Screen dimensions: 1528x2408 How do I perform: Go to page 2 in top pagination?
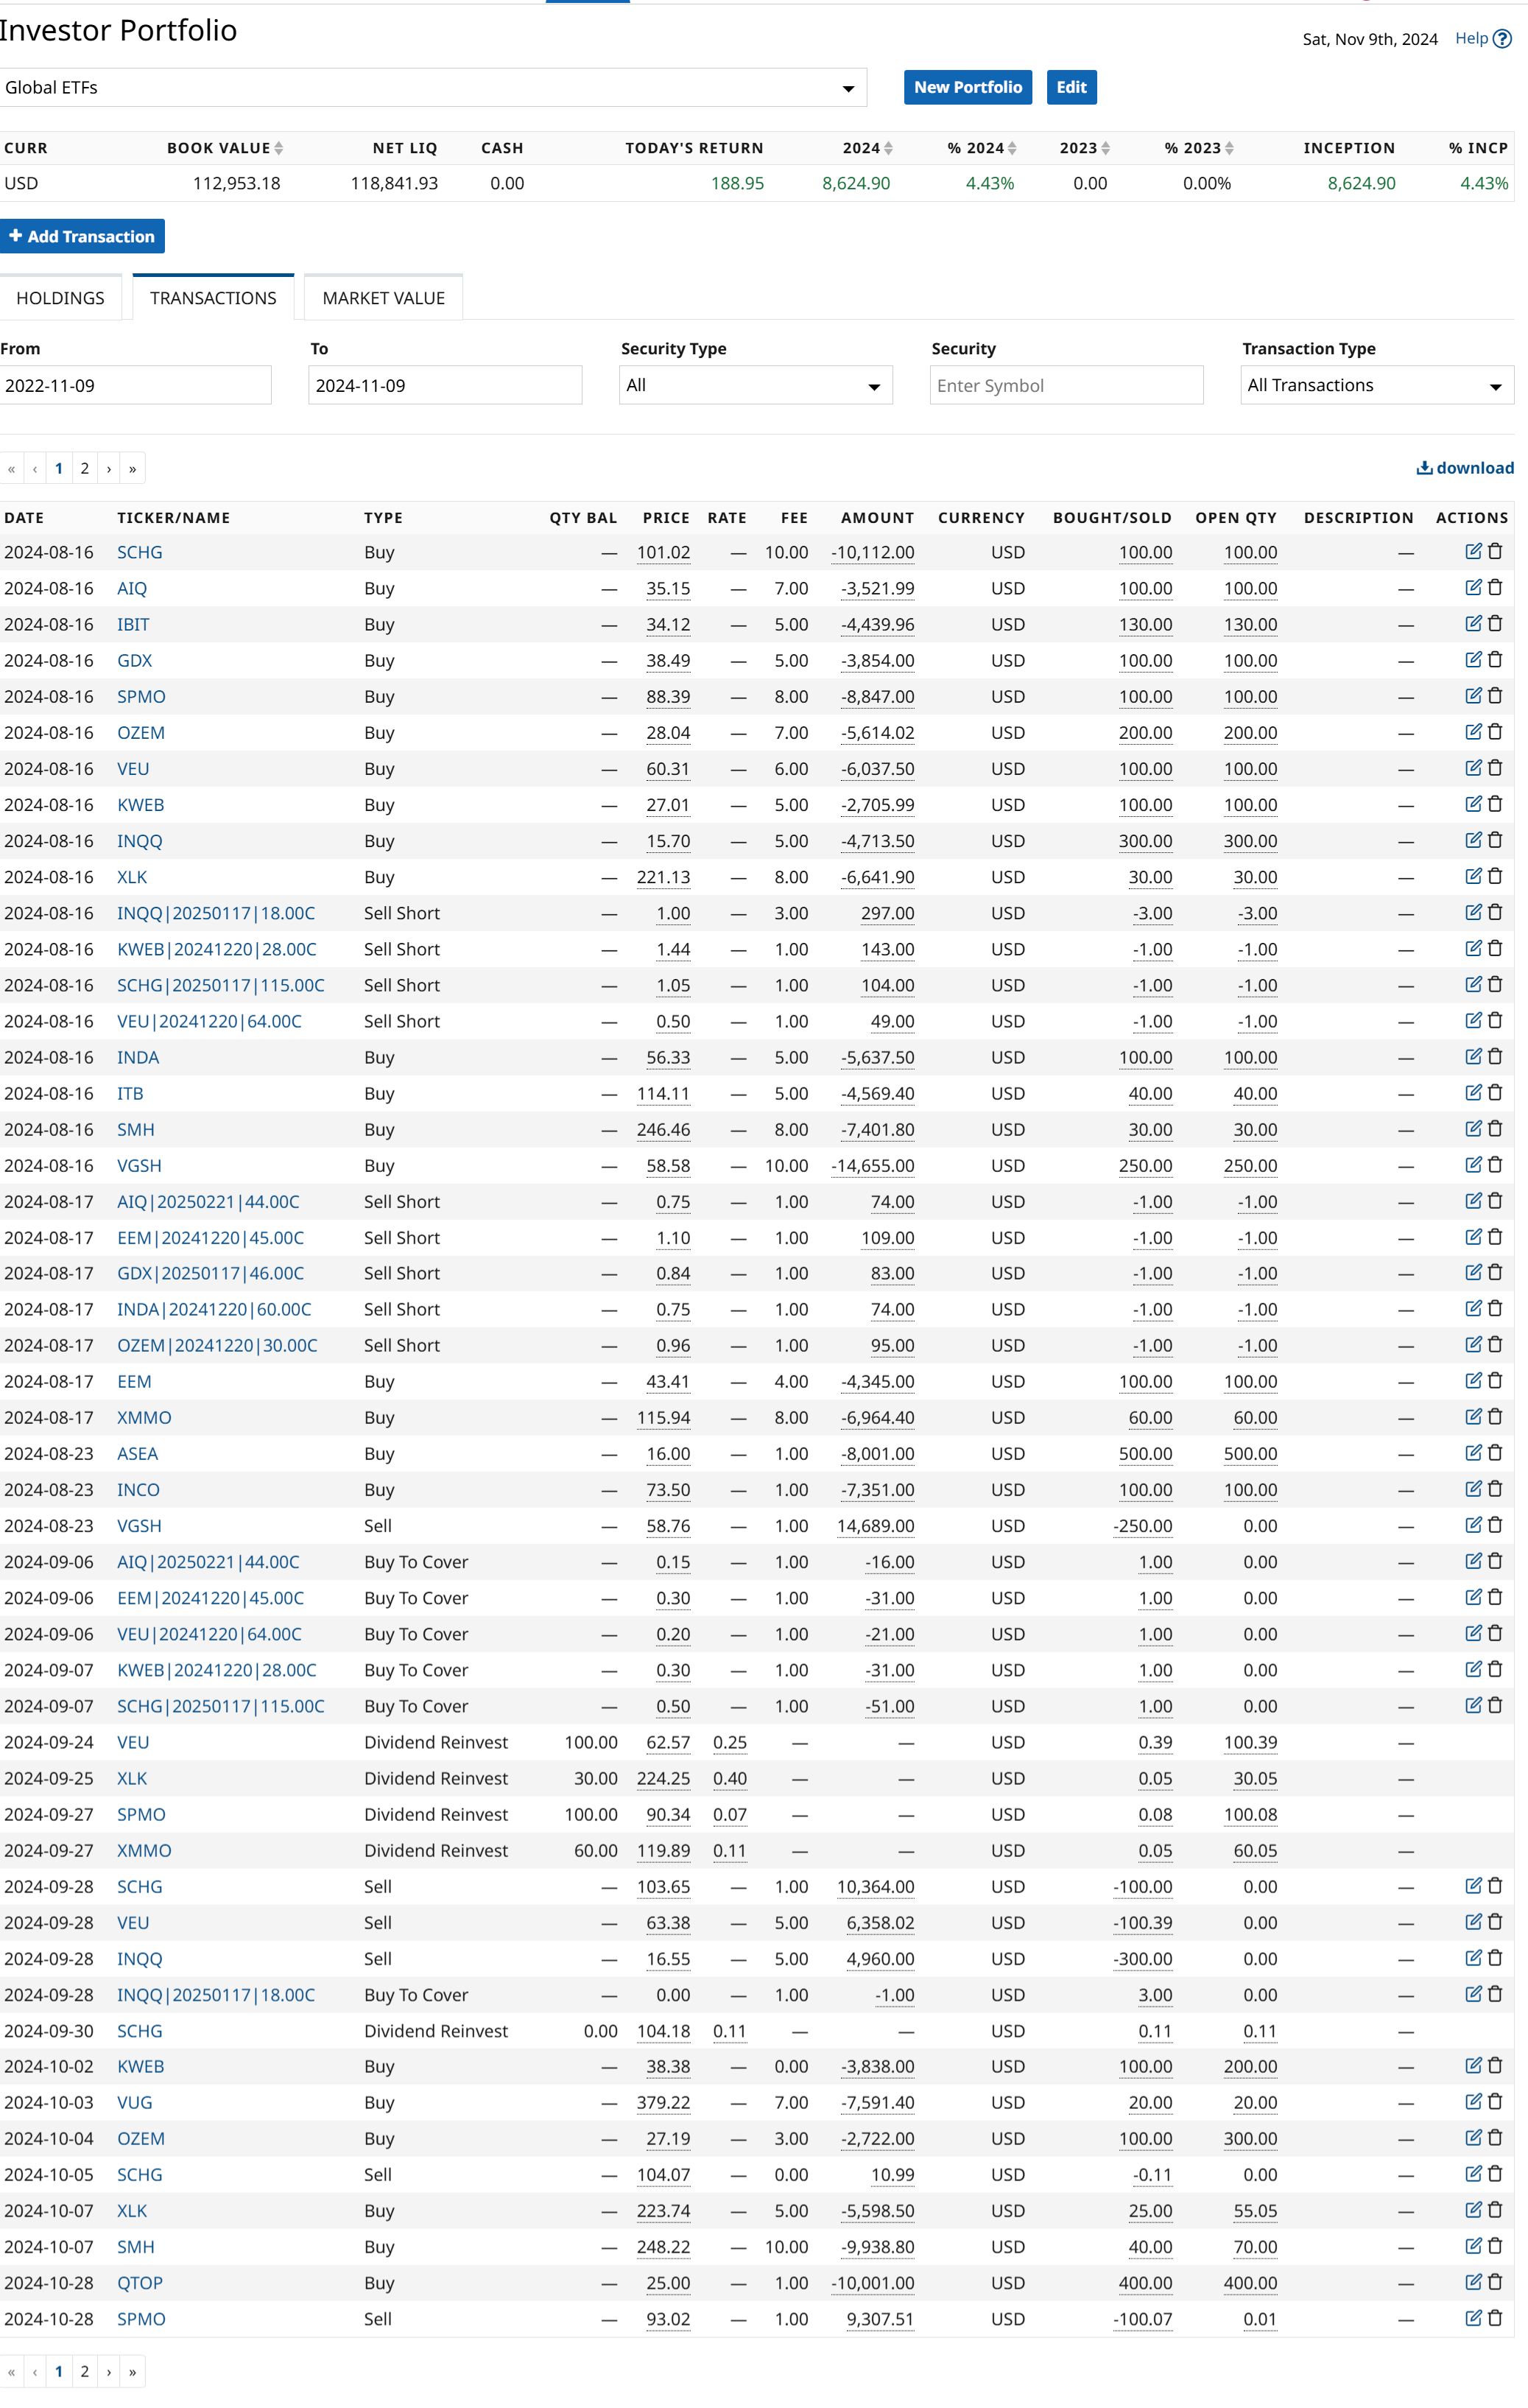coord(85,468)
